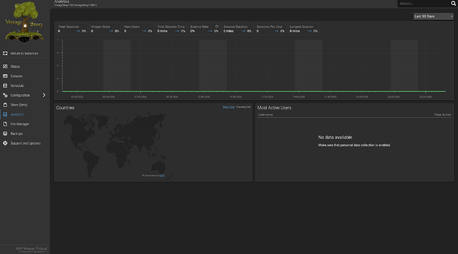Click the Console terminal icon
The height and width of the screenshot is (254, 458).
tap(5, 76)
